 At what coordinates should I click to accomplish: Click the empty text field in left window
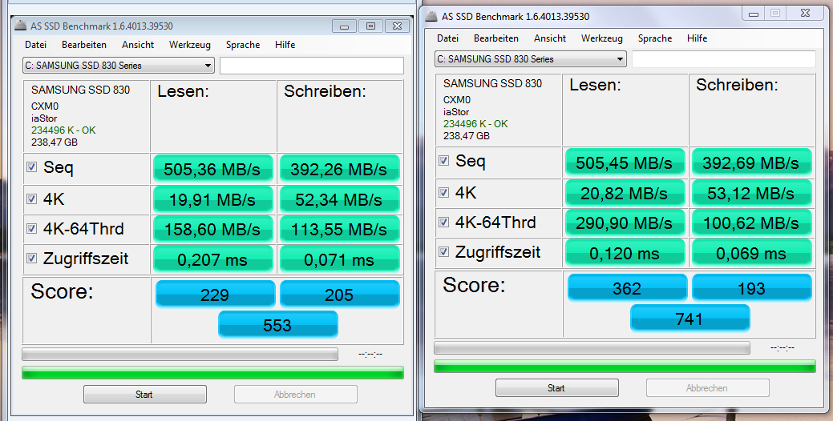pos(312,66)
